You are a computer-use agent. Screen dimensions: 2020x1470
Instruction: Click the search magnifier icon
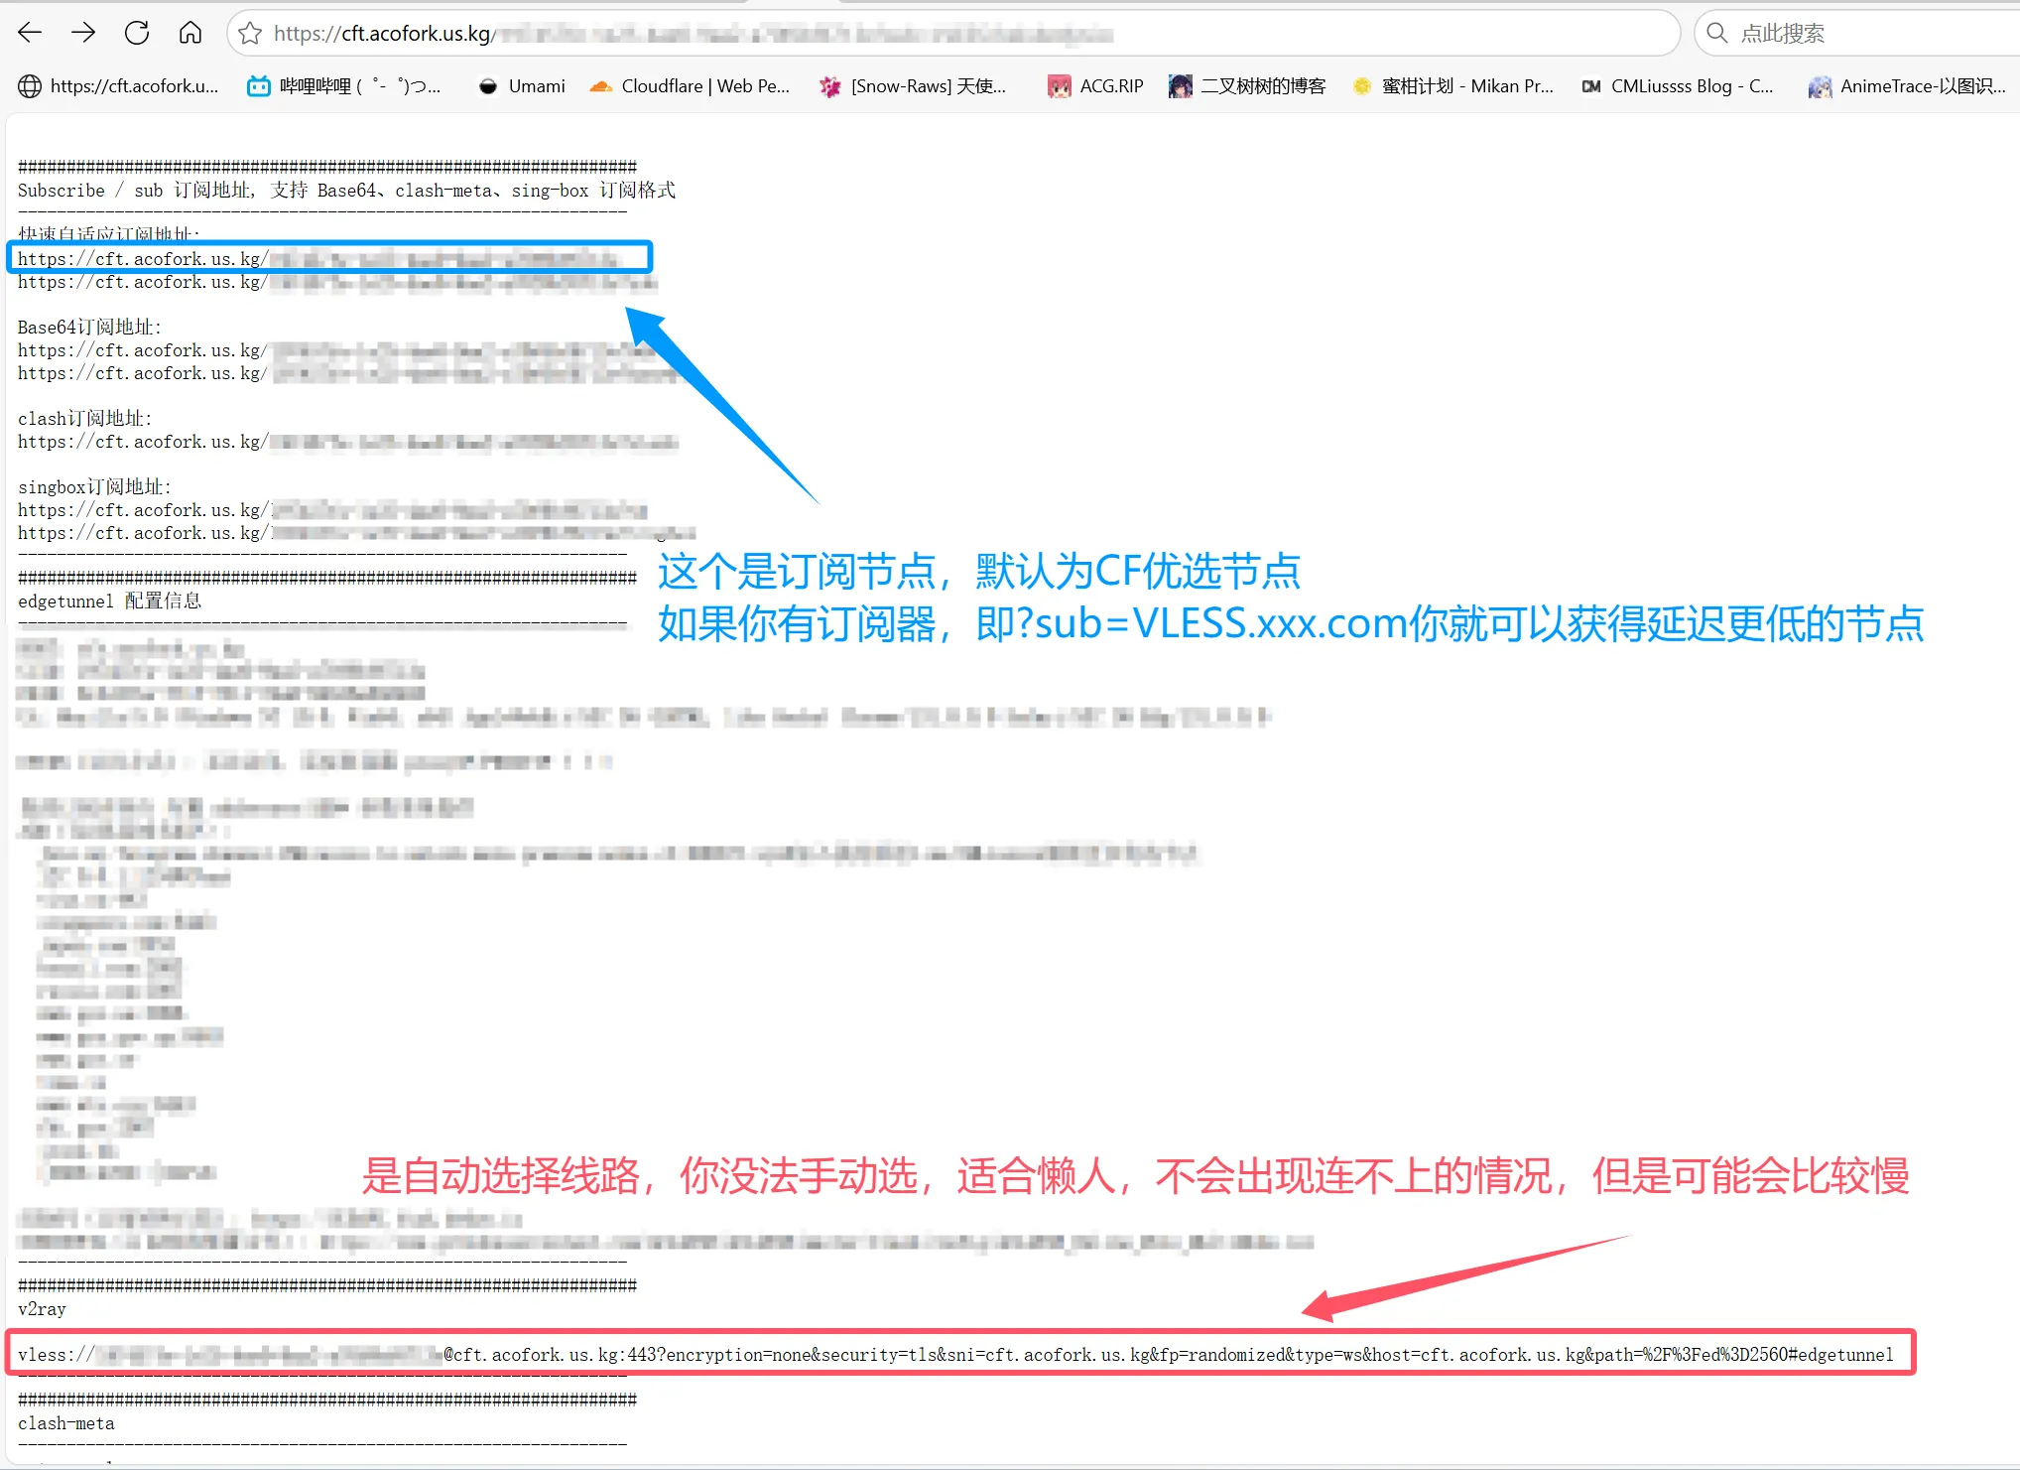[x=1716, y=33]
